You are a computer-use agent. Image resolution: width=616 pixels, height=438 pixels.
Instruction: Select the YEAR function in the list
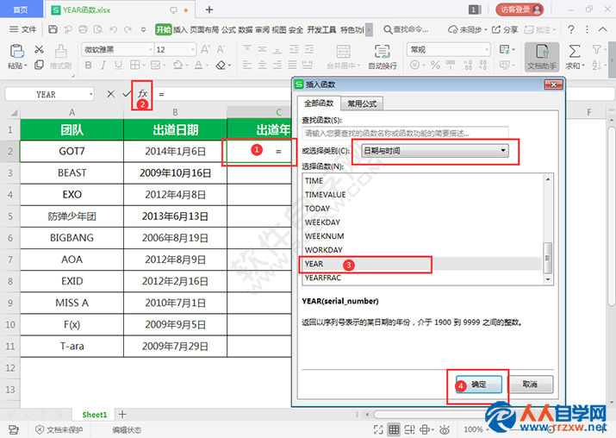coord(423,264)
